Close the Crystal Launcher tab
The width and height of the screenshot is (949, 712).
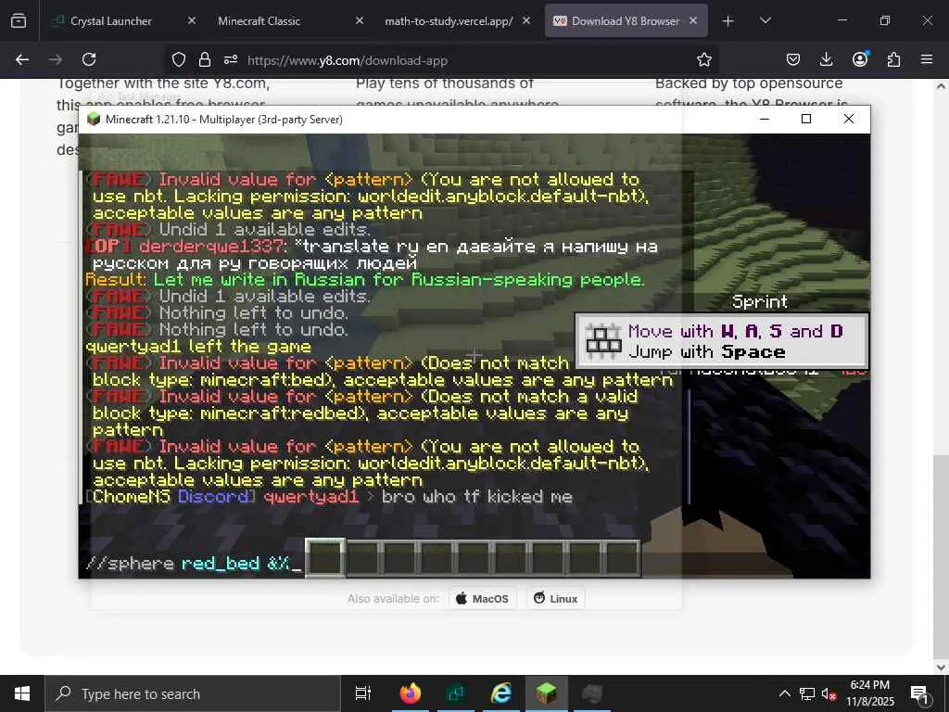[x=192, y=20]
